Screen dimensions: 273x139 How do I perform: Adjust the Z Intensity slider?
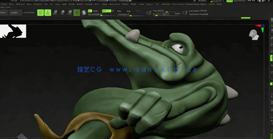(x=131, y=15)
